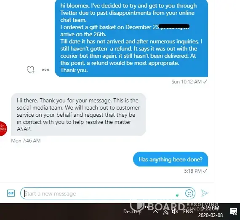The width and height of the screenshot is (240, 220).
Task: Click the send message arrow icon
Action: [205, 193]
